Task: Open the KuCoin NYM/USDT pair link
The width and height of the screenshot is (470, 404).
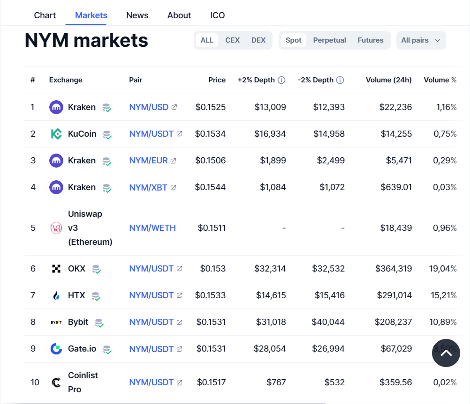Action: pos(152,134)
